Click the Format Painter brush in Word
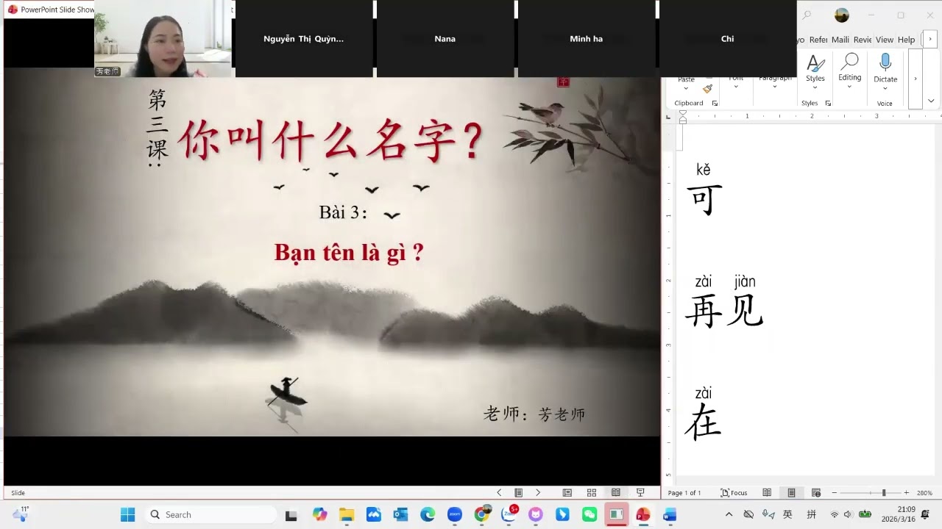This screenshot has height=529, width=942. [x=707, y=88]
